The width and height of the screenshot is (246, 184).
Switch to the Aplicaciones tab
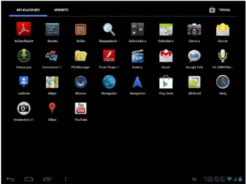click(28, 10)
